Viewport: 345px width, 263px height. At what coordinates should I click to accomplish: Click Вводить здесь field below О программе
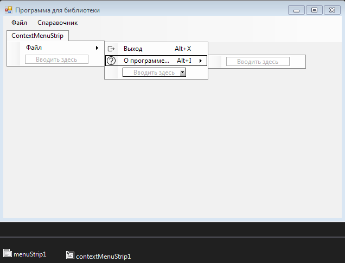point(154,73)
